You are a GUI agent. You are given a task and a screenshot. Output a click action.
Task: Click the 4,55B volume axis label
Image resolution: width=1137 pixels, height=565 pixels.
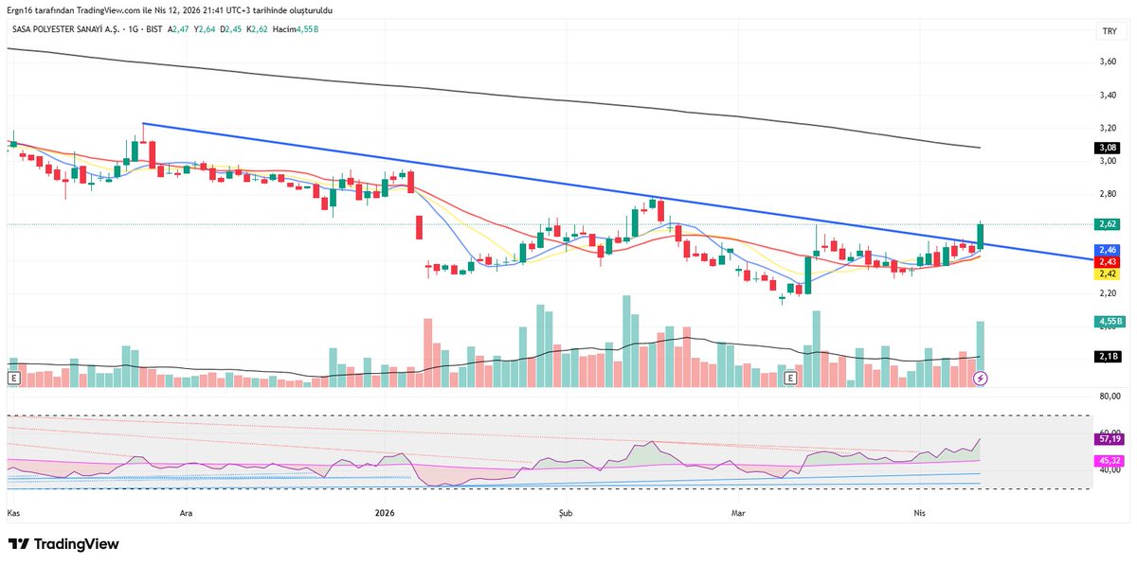1110,322
